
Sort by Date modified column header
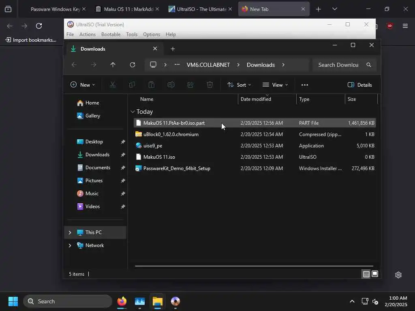click(x=267, y=99)
